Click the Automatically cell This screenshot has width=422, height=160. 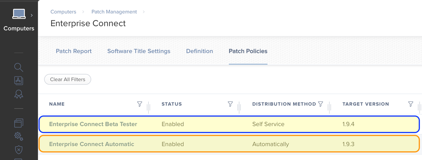270,144
